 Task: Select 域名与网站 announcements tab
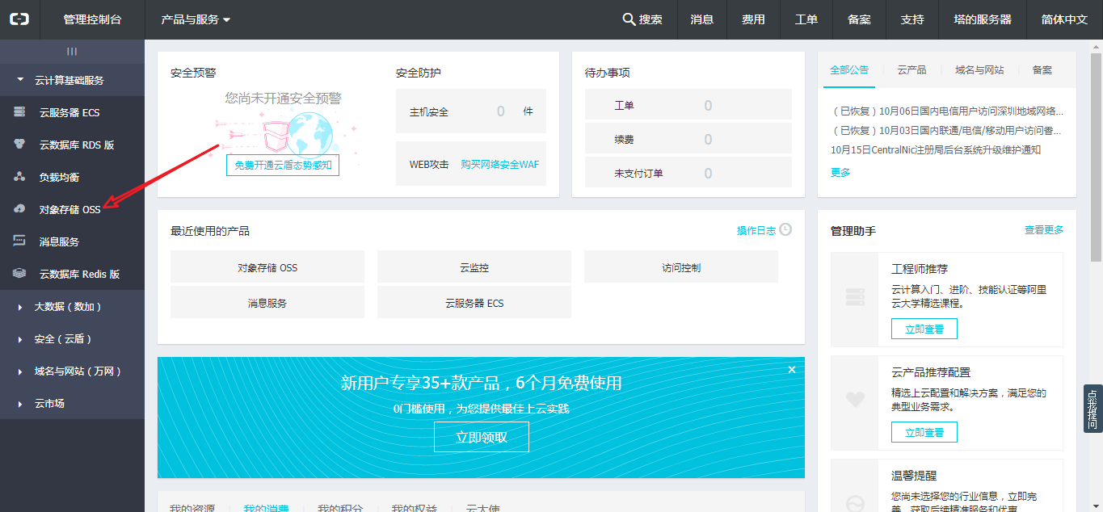(x=979, y=70)
